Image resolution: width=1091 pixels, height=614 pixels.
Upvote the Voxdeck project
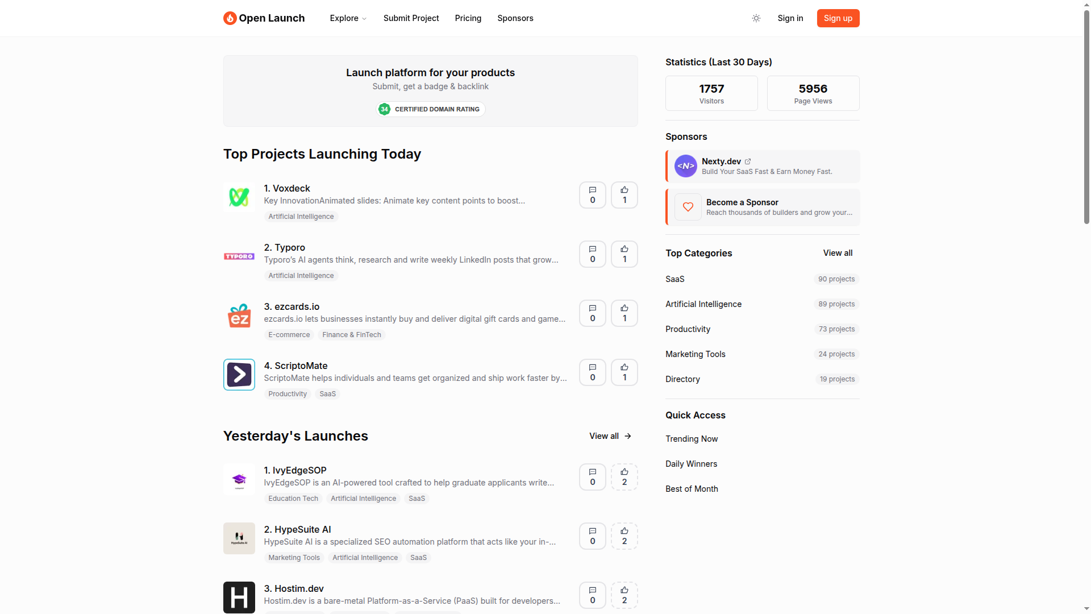tap(624, 195)
